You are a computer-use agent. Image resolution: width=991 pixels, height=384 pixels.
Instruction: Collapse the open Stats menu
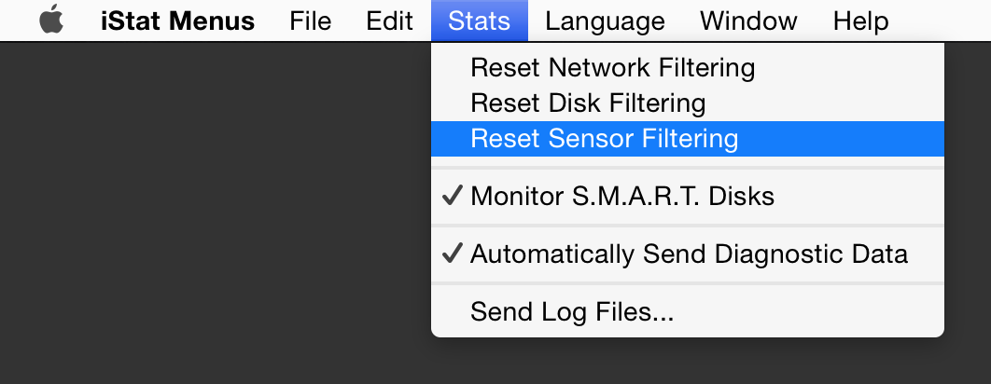pyautogui.click(x=479, y=21)
